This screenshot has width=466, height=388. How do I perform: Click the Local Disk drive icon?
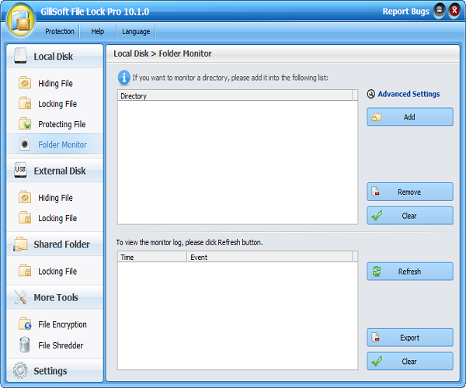(x=20, y=56)
